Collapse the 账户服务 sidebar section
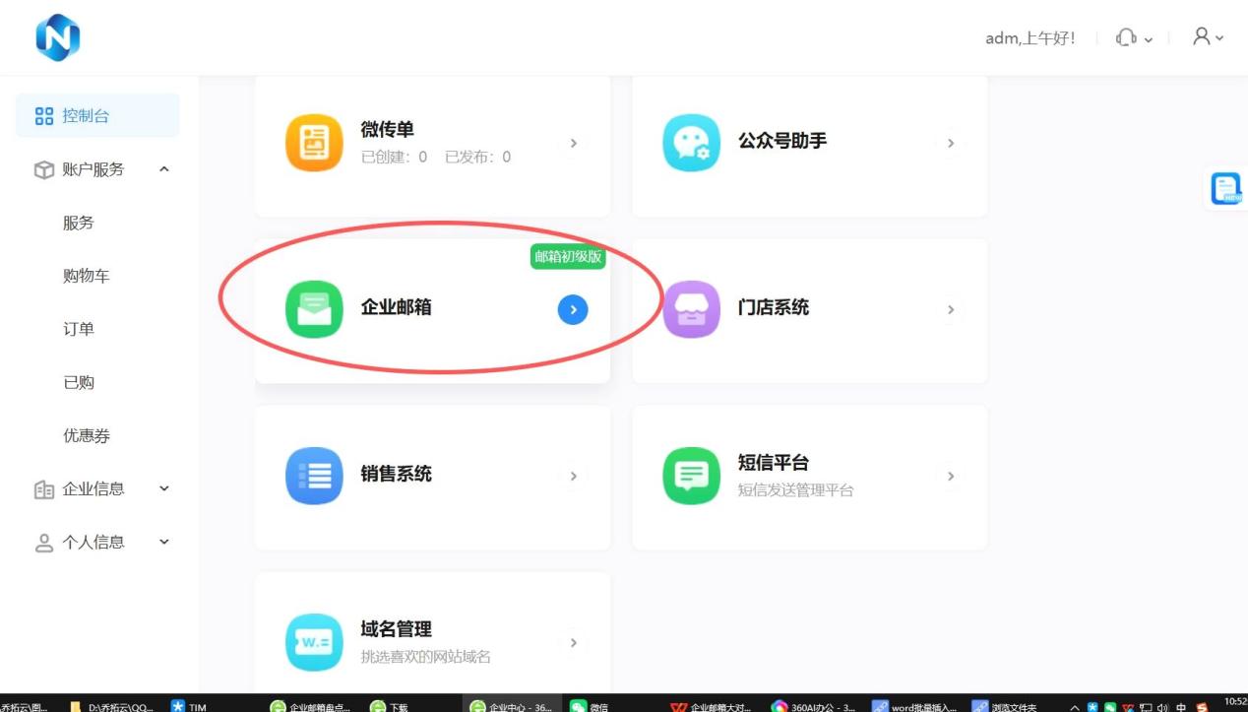The width and height of the screenshot is (1248, 712). coord(164,169)
